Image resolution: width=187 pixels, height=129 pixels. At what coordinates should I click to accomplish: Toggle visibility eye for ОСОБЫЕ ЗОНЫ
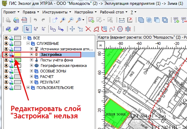click(6, 71)
